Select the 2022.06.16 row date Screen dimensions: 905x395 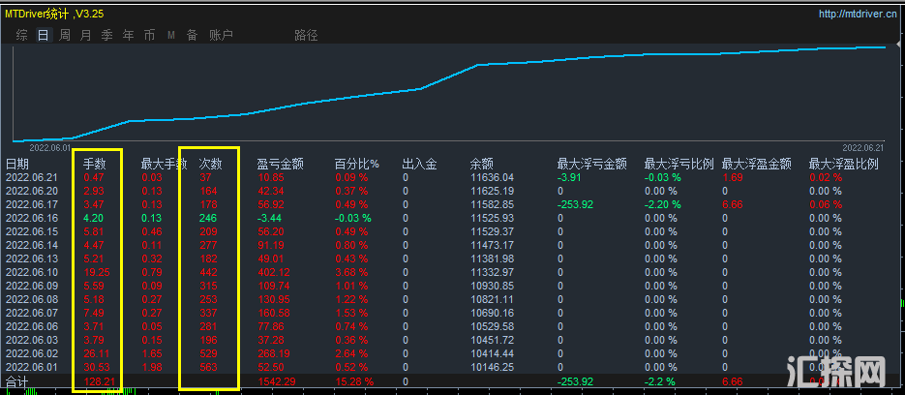tap(32, 219)
